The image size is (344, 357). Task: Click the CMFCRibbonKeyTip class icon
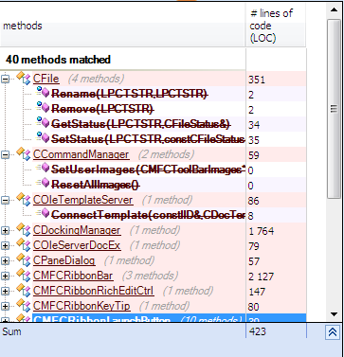(24, 306)
